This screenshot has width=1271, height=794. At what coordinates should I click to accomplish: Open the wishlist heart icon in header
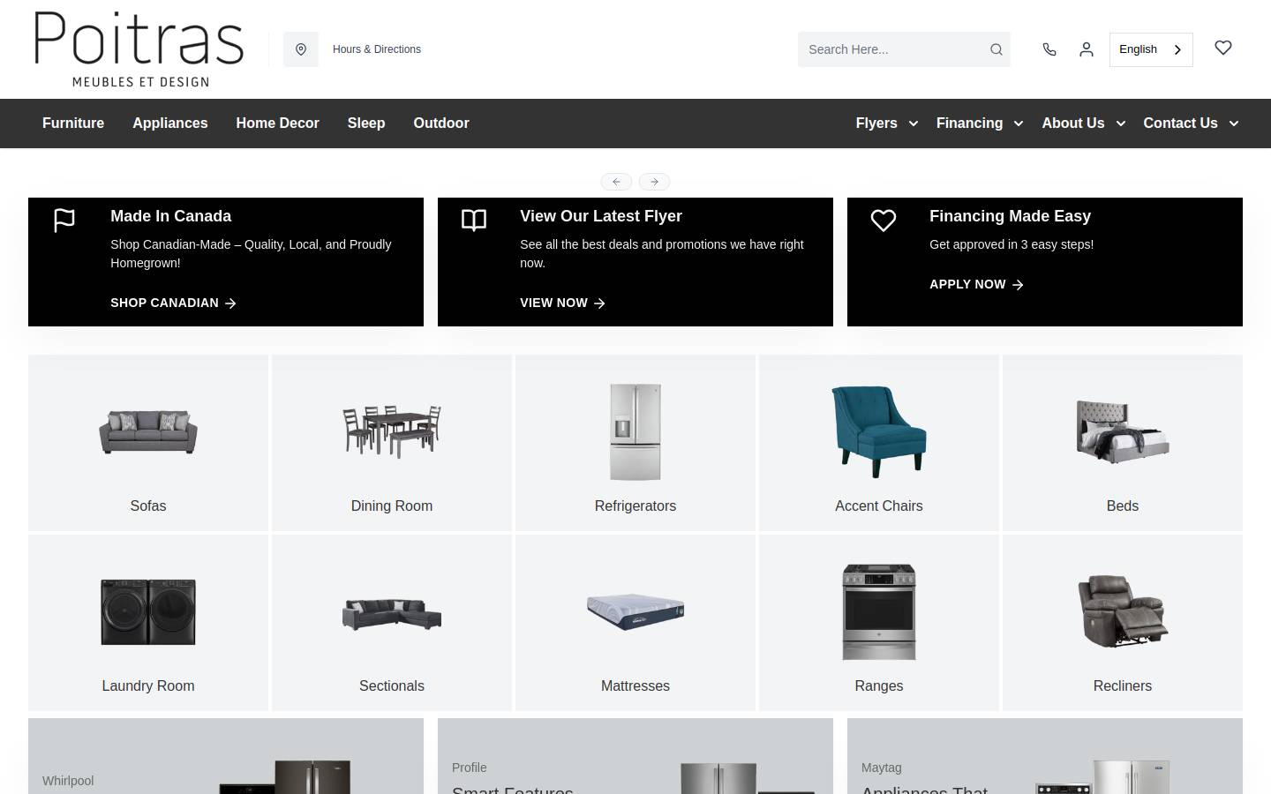click(1223, 48)
